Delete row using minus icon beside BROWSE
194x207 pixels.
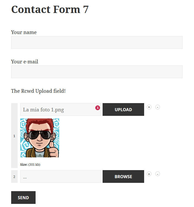158,174
